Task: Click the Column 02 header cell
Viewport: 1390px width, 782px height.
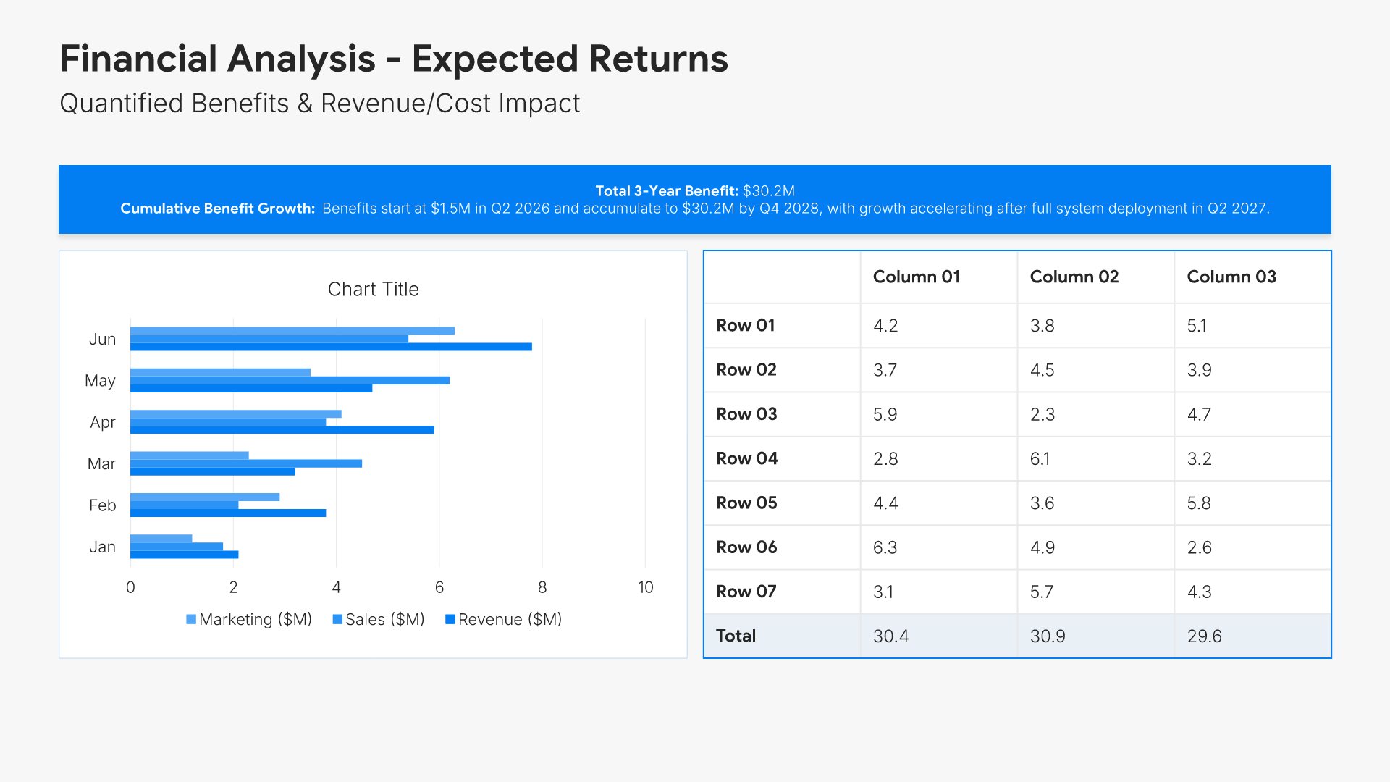Action: pyautogui.click(x=1074, y=277)
